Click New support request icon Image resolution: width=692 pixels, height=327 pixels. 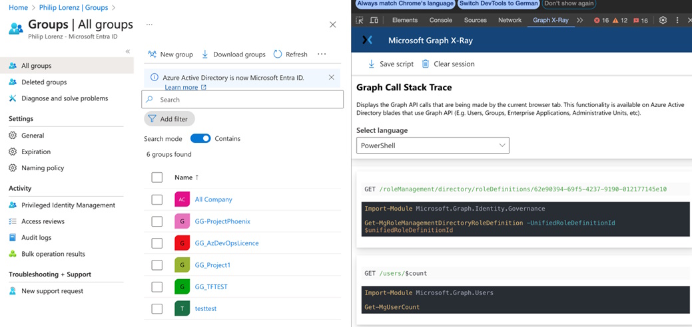point(13,291)
